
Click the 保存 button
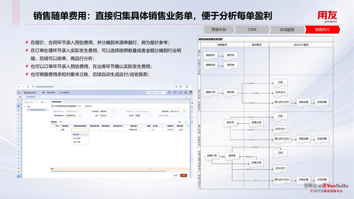(183, 175)
